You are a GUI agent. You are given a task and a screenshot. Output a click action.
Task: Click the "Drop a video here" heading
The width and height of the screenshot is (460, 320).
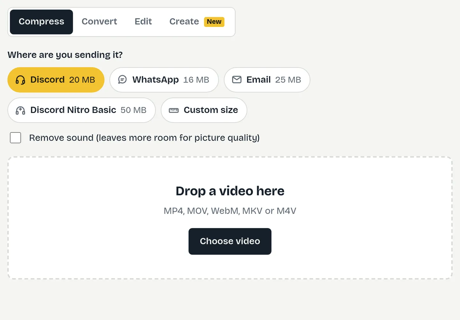click(230, 191)
